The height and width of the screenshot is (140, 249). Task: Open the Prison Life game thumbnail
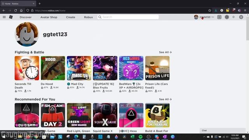[157, 68]
